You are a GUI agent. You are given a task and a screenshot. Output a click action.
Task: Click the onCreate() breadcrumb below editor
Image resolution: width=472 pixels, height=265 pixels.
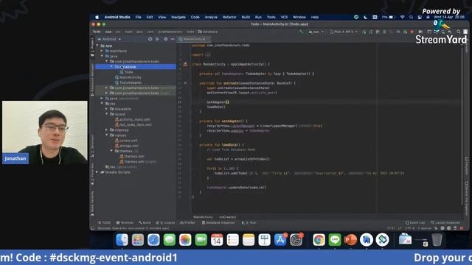click(x=228, y=217)
